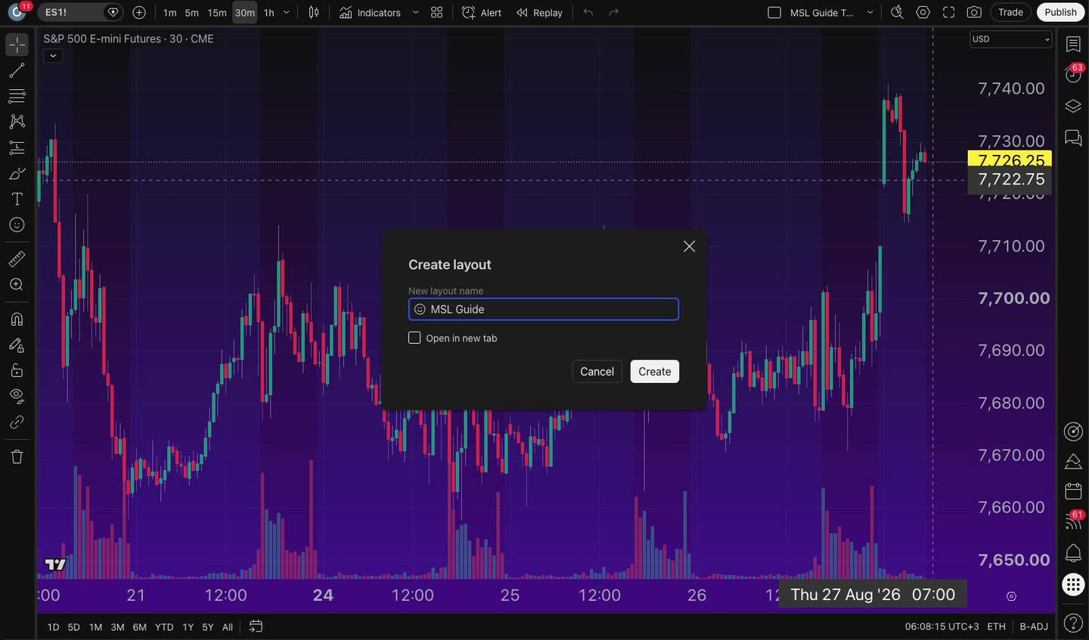The width and height of the screenshot is (1089, 640).
Task: Open the candlestick chart type selector
Action: pos(314,13)
